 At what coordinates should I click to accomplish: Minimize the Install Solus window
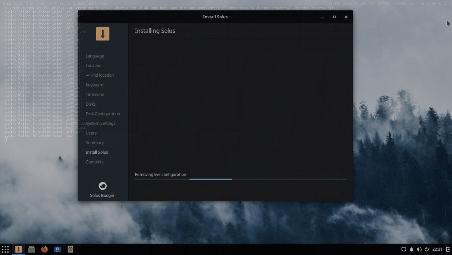pyautogui.click(x=322, y=17)
